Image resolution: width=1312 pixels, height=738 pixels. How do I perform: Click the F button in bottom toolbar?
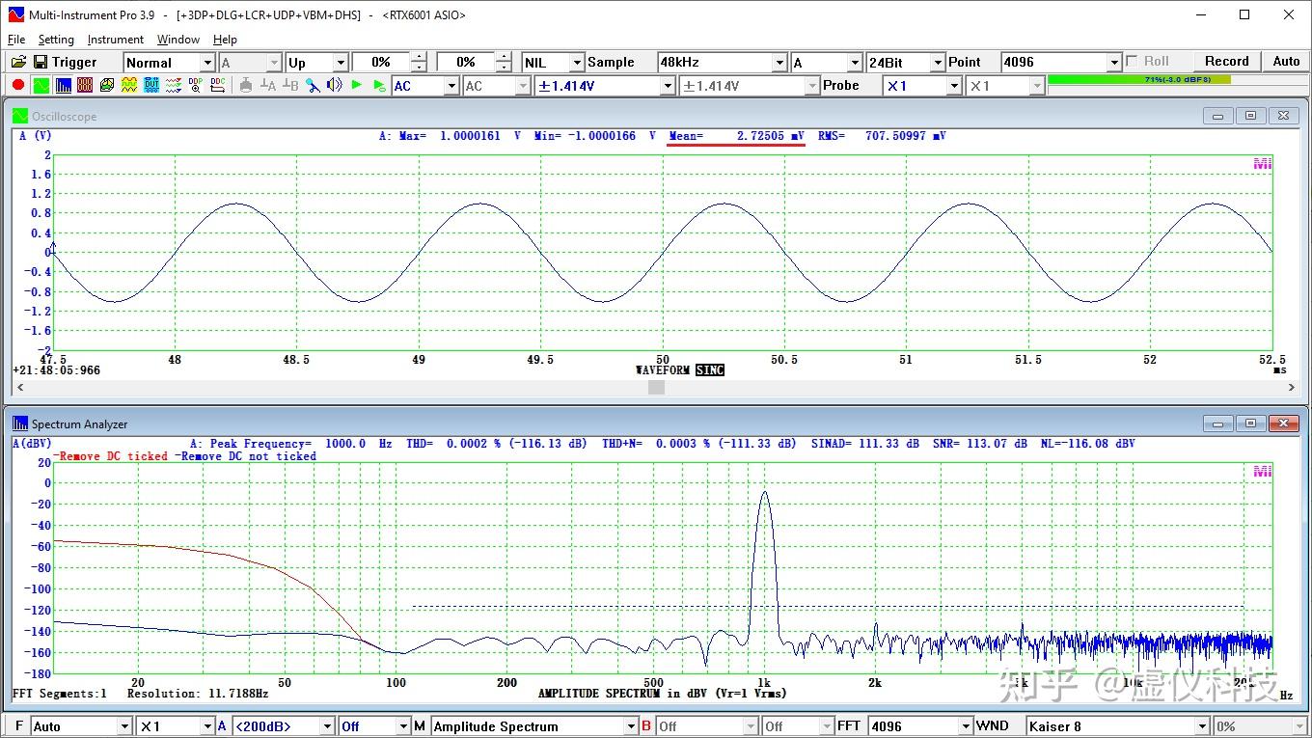[x=17, y=726]
